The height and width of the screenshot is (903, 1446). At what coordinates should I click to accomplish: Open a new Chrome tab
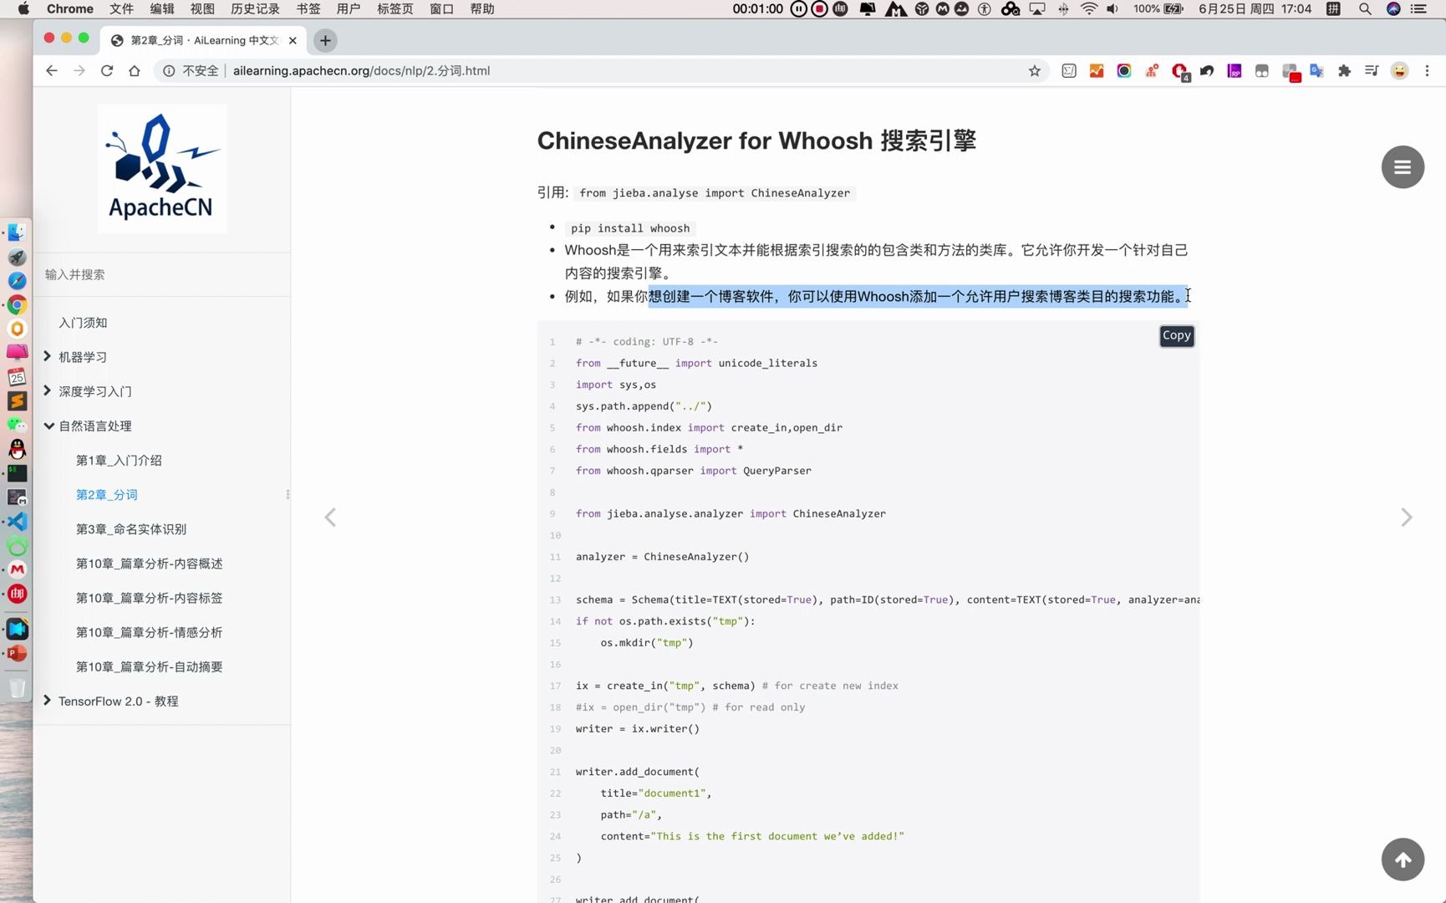[x=325, y=40]
